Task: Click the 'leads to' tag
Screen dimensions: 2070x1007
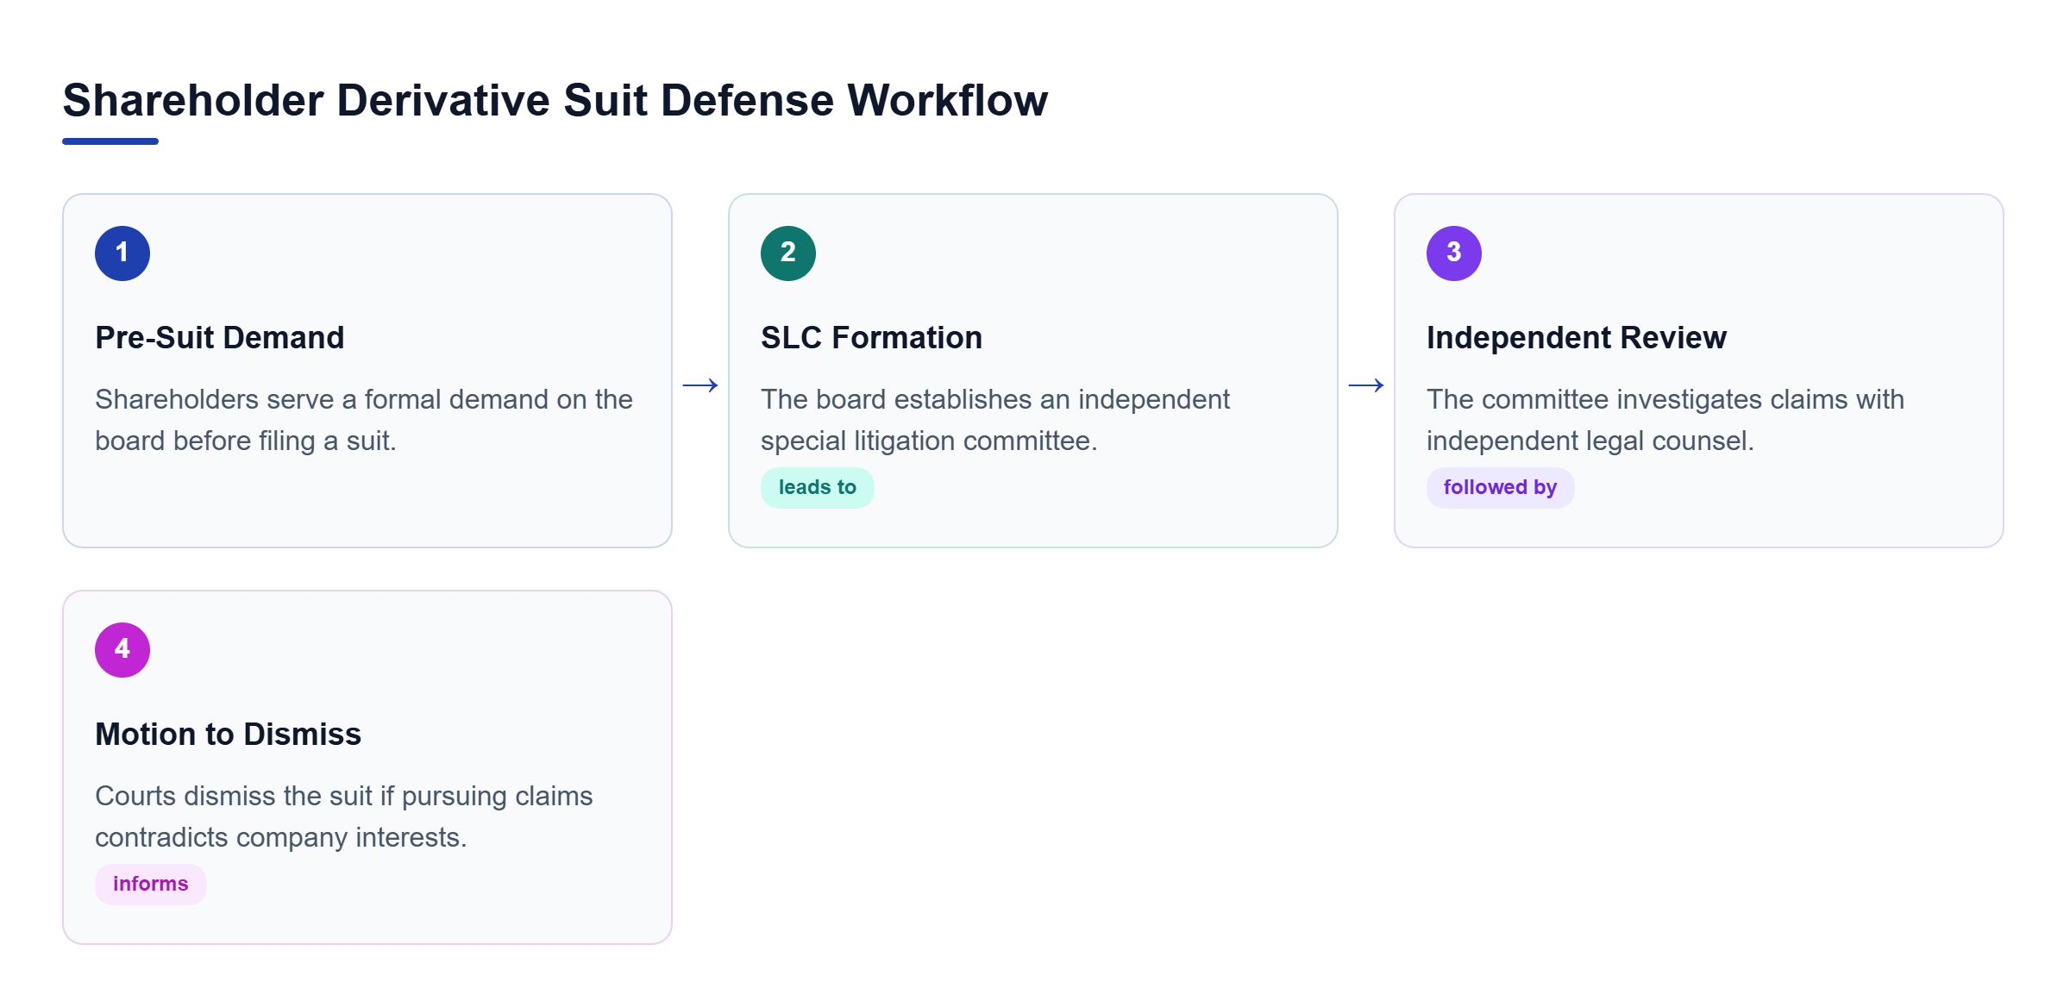Action: pyautogui.click(x=818, y=488)
